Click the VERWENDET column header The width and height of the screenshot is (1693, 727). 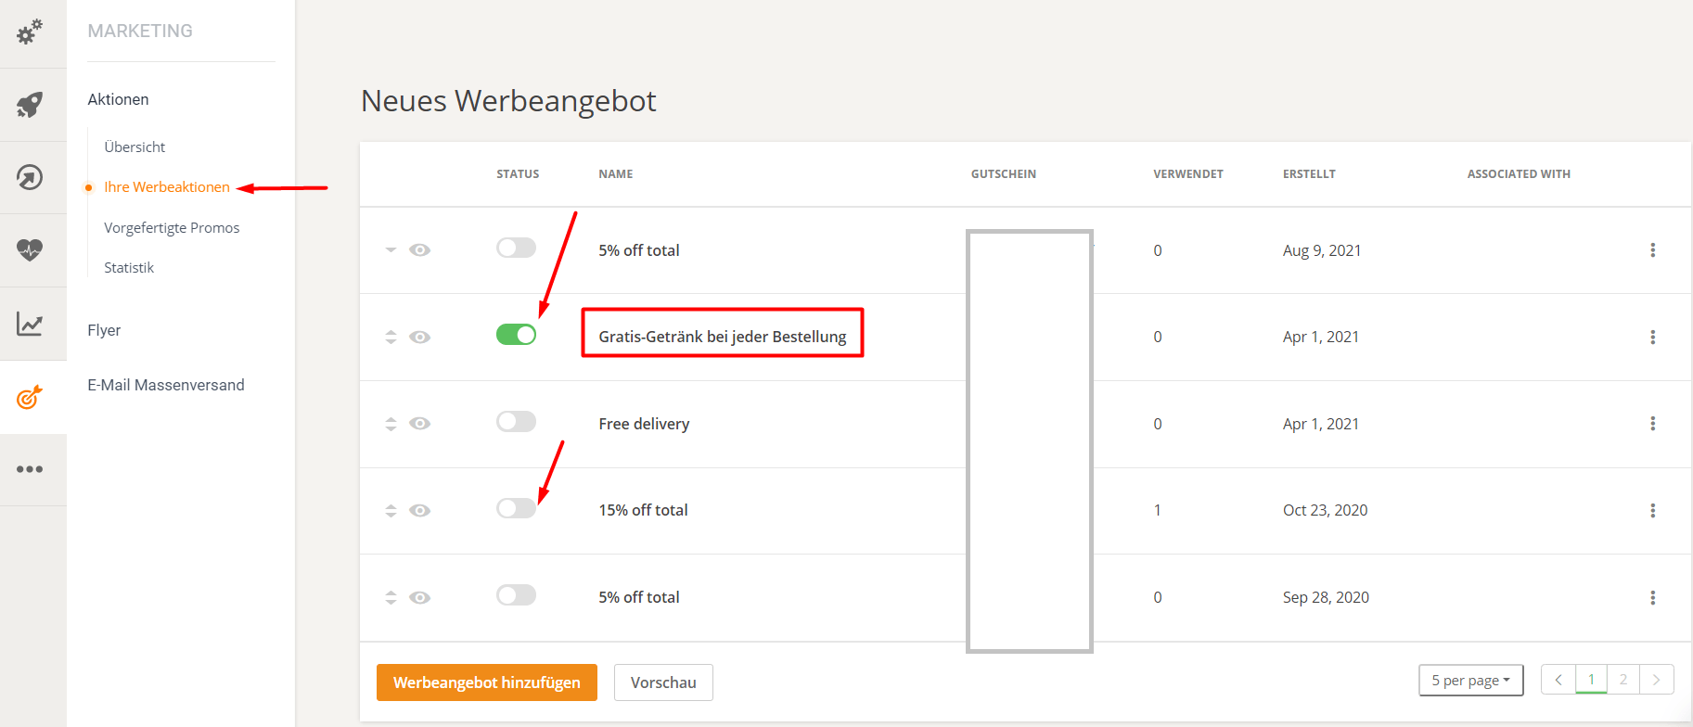[x=1188, y=174]
